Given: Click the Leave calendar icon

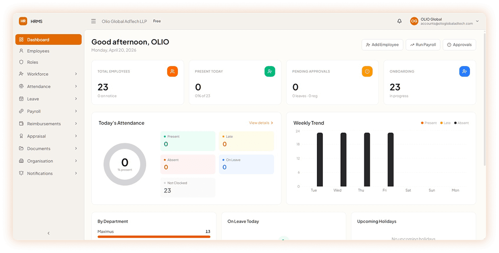Looking at the screenshot, I should 21,99.
